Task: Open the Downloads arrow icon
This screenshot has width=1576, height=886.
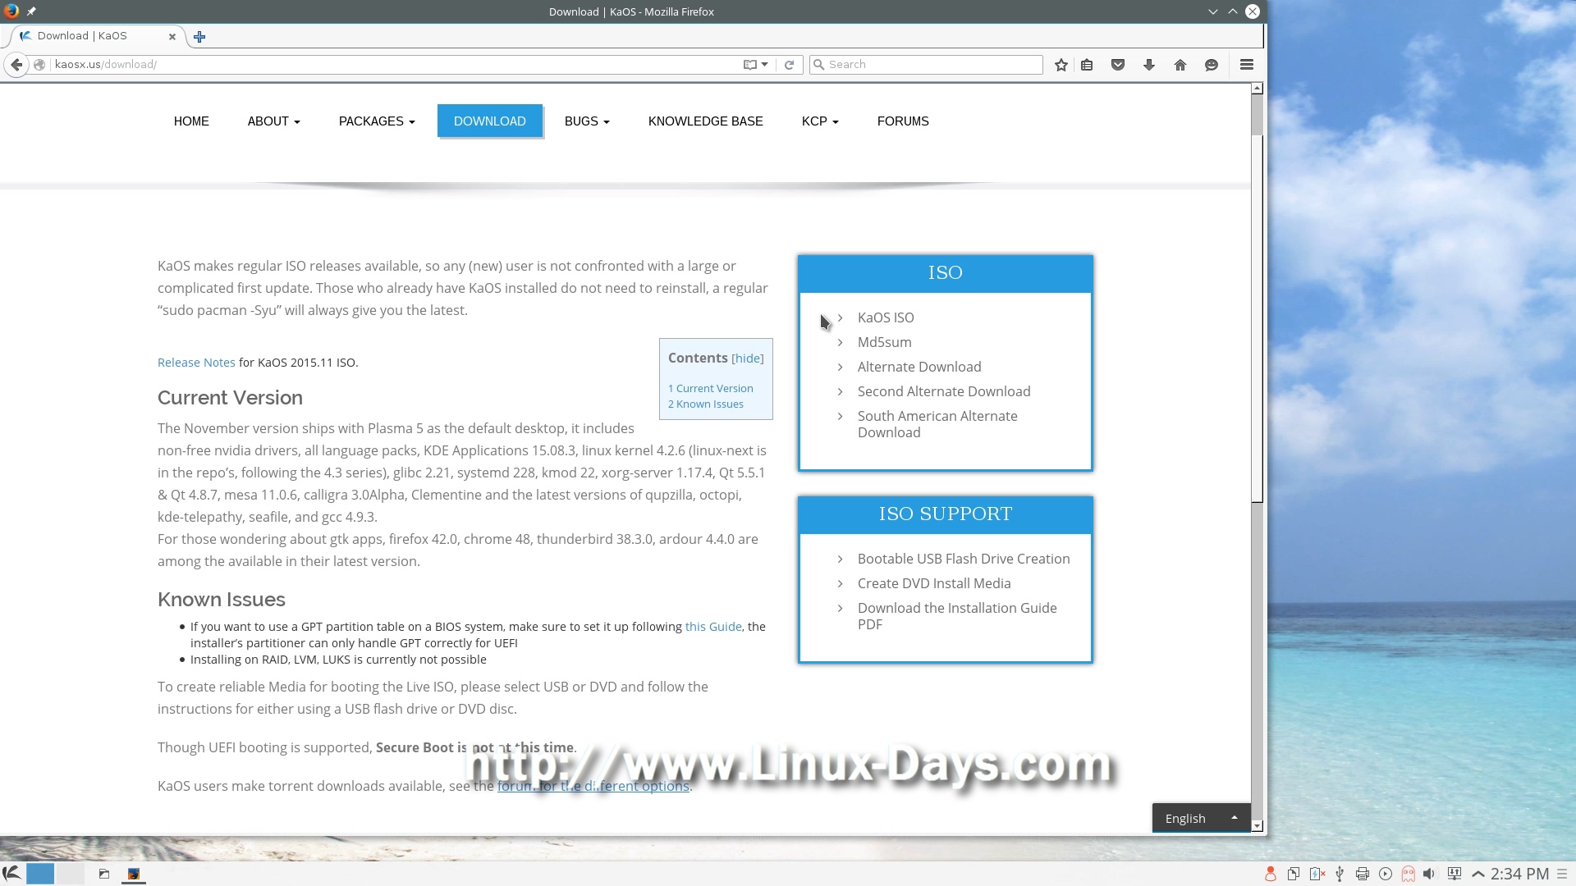Action: tap(1149, 65)
